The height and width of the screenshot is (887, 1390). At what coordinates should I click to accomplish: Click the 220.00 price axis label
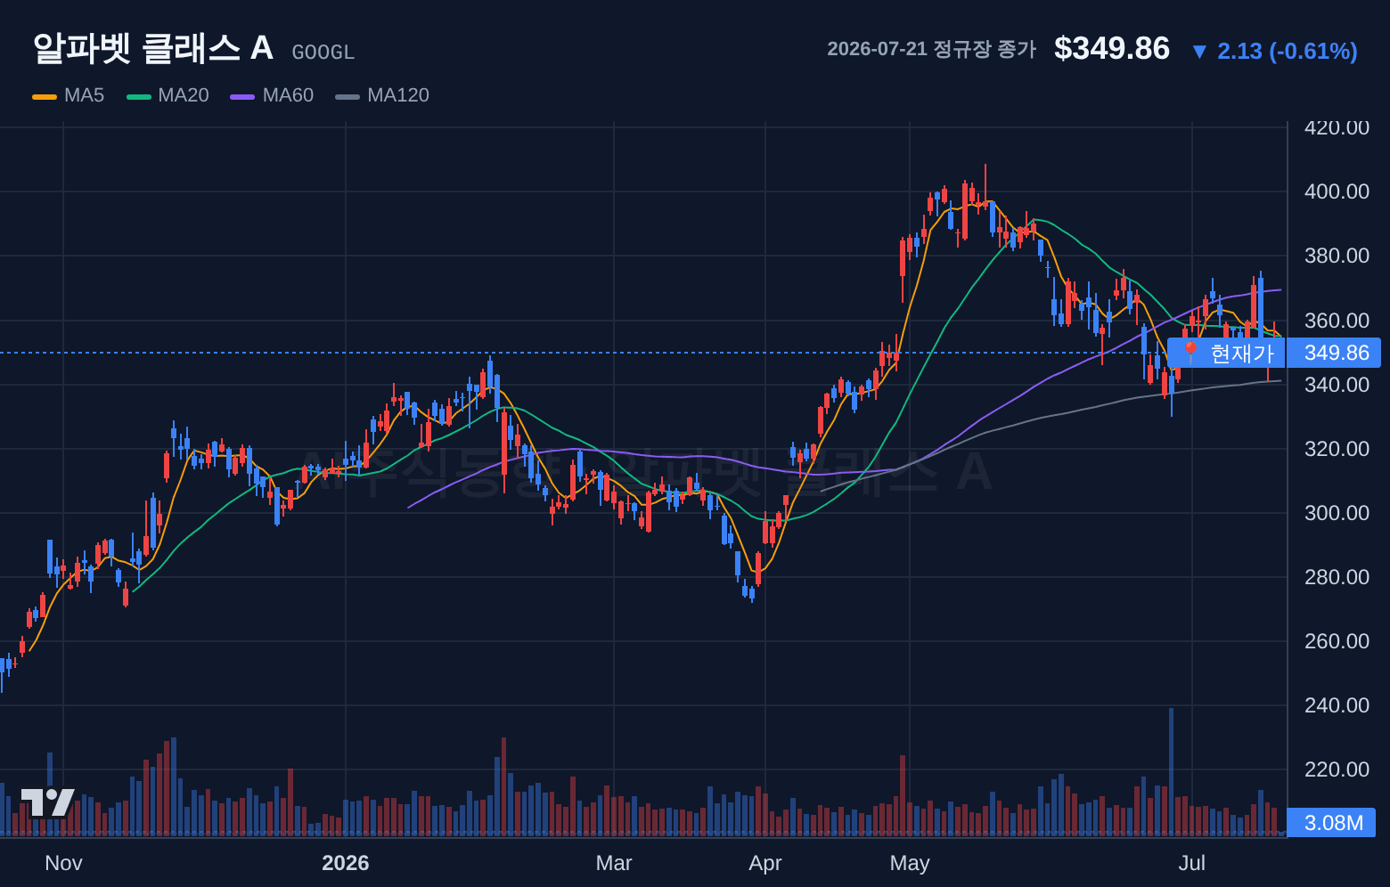[x=1337, y=769]
